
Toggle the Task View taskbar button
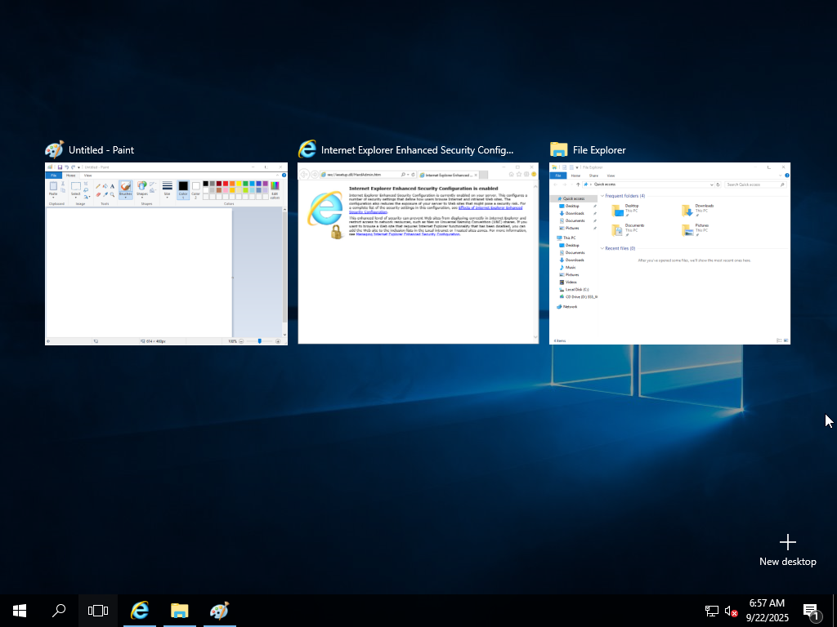point(98,610)
